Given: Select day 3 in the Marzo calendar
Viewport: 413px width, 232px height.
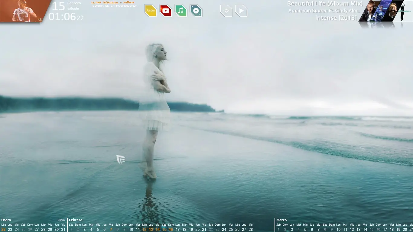Looking at the screenshot, I should pyautogui.click(x=292, y=230).
